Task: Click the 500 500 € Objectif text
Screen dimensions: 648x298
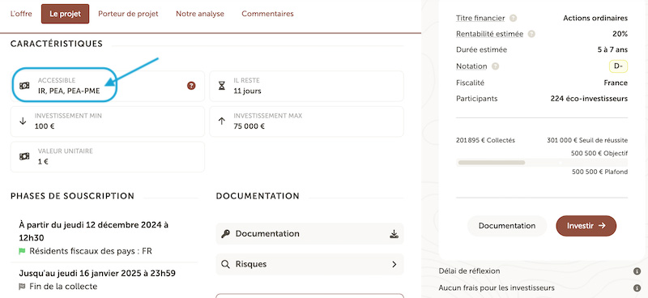Action: tap(599, 153)
